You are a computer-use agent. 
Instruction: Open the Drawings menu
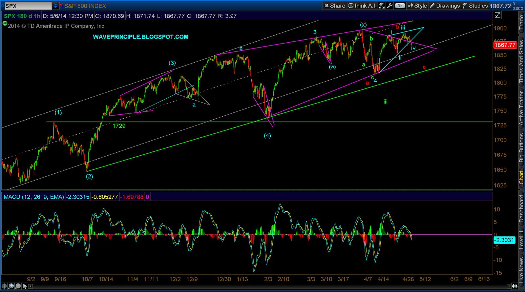click(445, 6)
